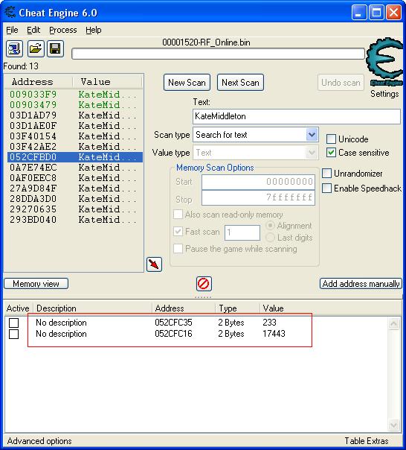Enable the Unicode checkbox

(331, 139)
